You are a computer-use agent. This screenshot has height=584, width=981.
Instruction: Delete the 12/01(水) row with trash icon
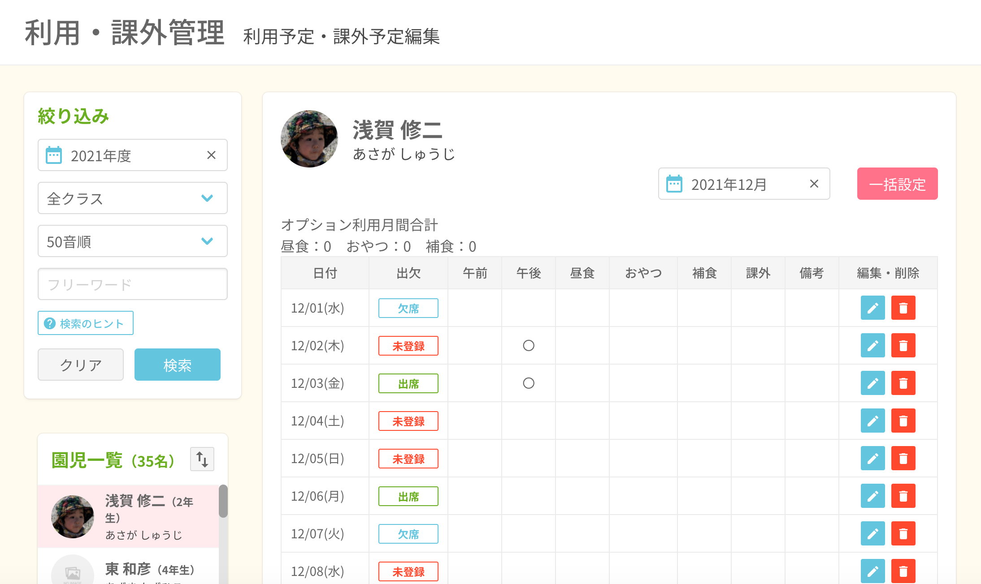tap(903, 308)
